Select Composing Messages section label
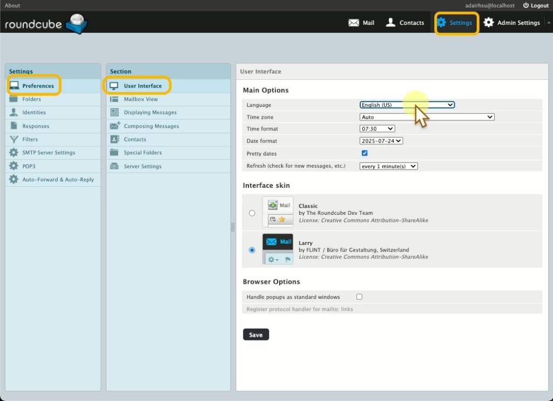 [151, 126]
